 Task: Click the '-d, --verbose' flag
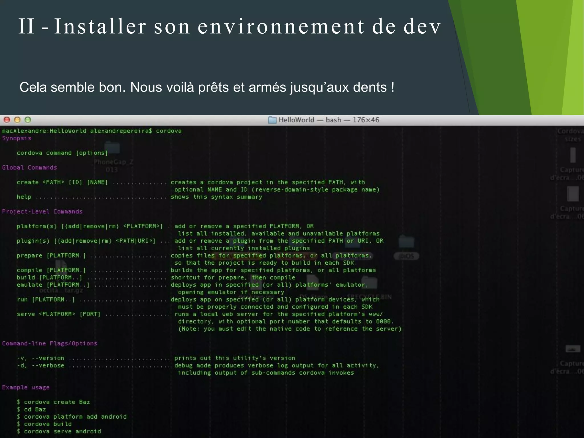[x=40, y=365]
